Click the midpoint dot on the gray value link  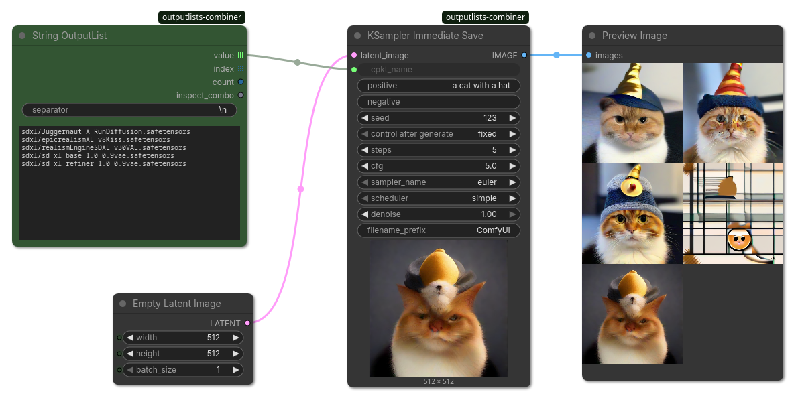(x=297, y=62)
